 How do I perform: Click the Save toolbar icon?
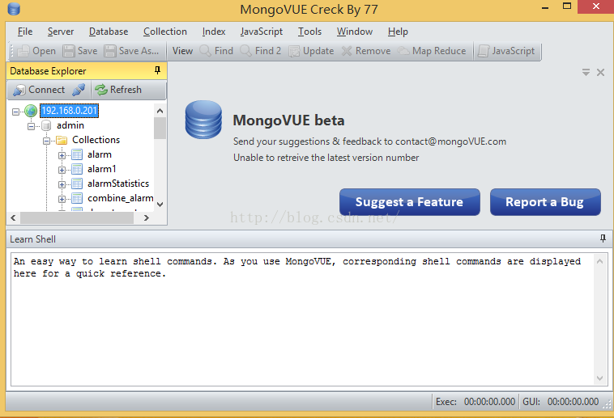(x=69, y=51)
